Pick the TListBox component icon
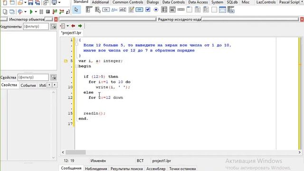 [164, 9]
